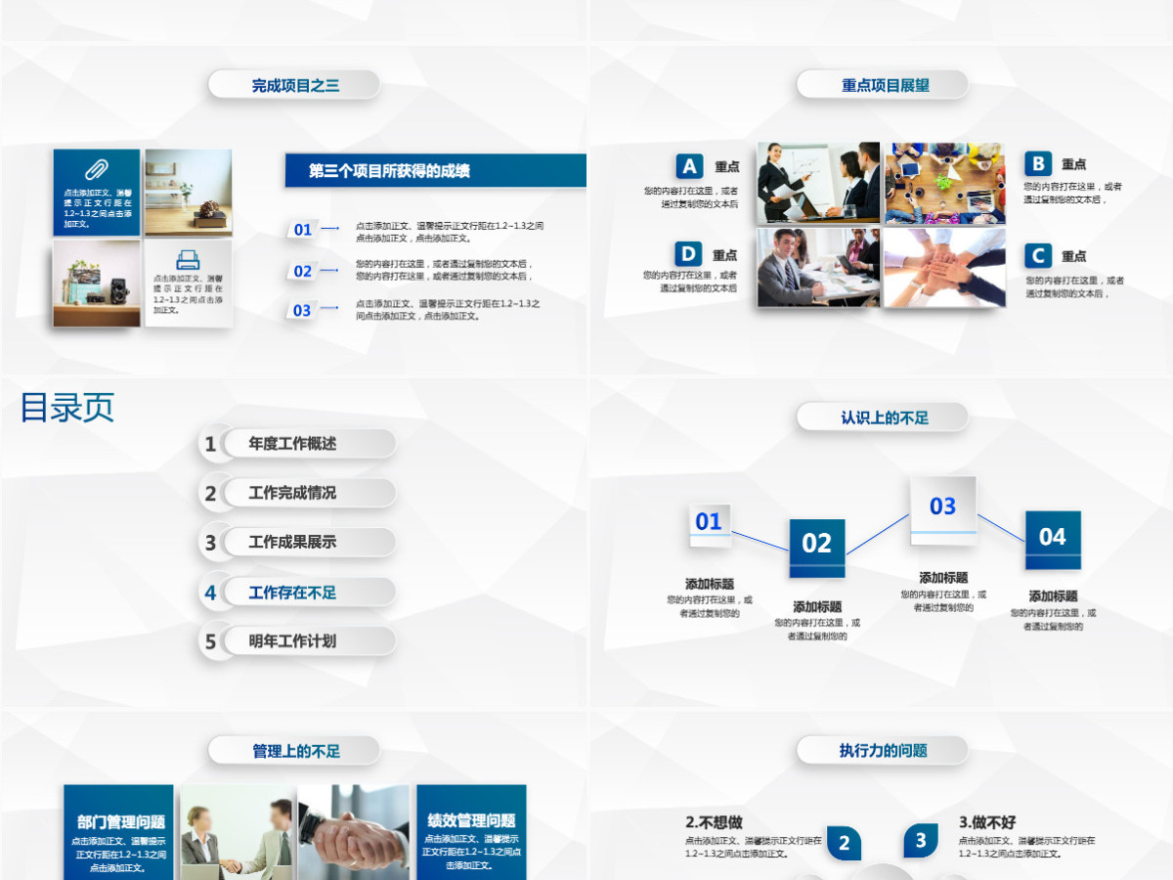The image size is (1173, 880).
Task: Click the number 1 circle in contents list
Action: click(210, 445)
